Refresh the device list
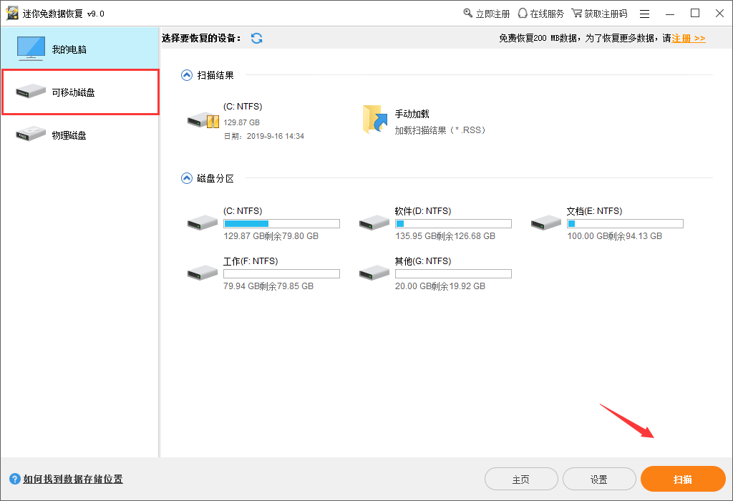The image size is (733, 501). pyautogui.click(x=257, y=39)
